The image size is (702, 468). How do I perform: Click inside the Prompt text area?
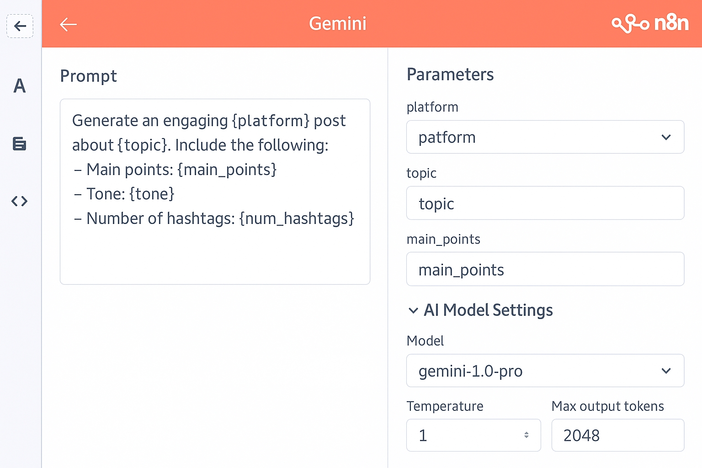click(215, 192)
